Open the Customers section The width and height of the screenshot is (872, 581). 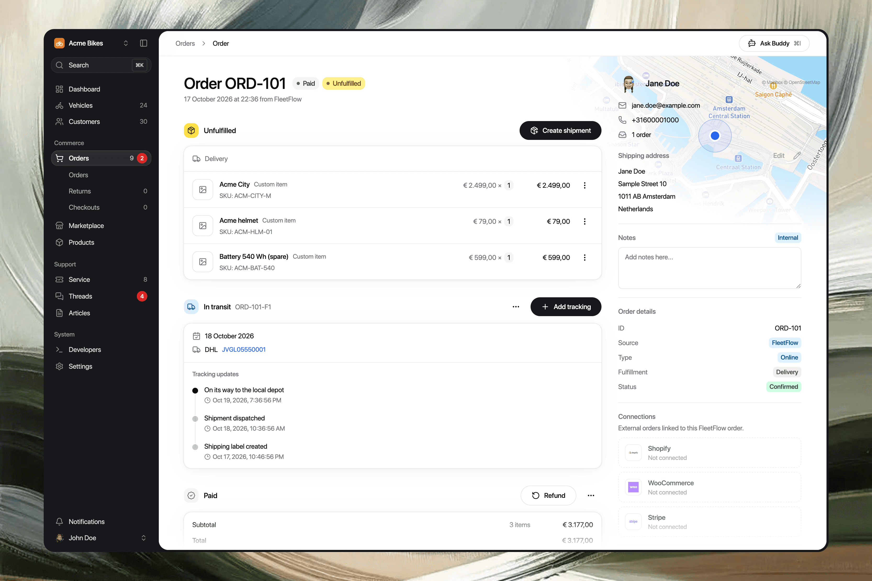(x=101, y=122)
